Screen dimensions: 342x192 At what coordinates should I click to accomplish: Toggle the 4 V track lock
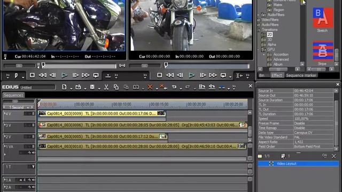33,114
